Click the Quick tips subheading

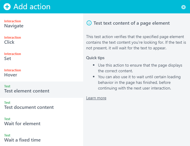[x=95, y=58]
